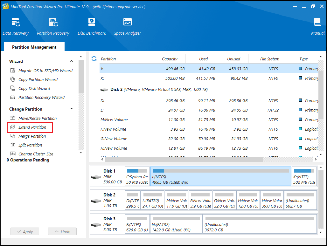Sort by the Type column header
The width and height of the screenshot is (327, 246).
tap(303, 59)
